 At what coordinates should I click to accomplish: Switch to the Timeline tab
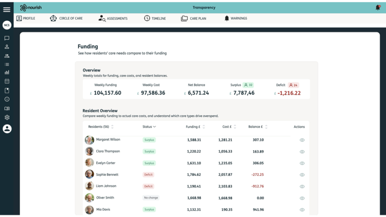[x=155, y=18]
